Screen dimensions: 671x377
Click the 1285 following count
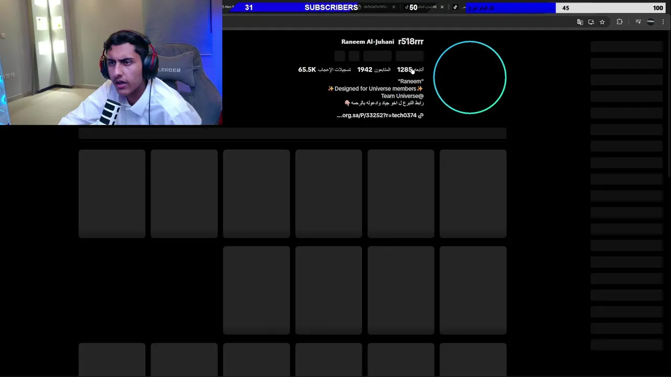tap(405, 70)
